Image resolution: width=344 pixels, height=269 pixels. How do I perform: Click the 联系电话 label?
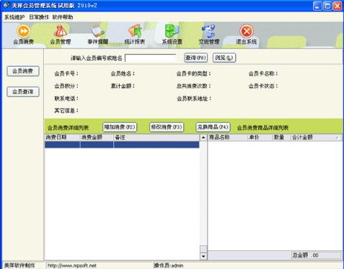(66, 98)
